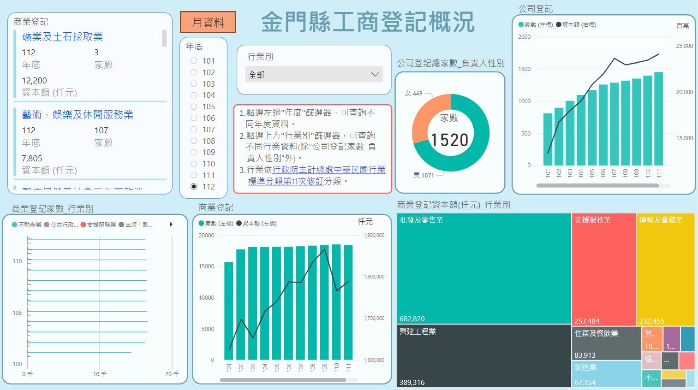Click the 批發及零售業 treemap tile
Image resolution: width=698 pixels, height=390 pixels.
(484, 269)
